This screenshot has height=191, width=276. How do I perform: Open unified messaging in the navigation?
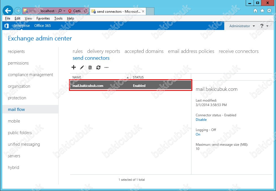pos(24,144)
